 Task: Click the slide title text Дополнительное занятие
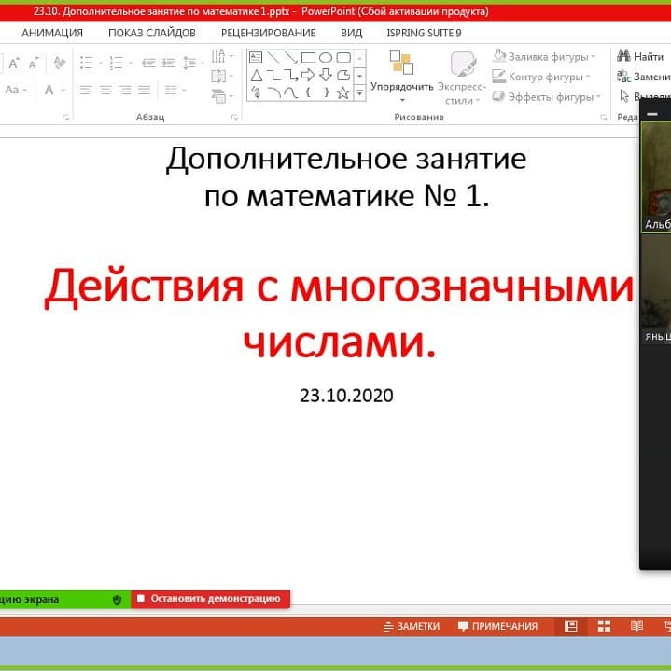[x=345, y=159]
